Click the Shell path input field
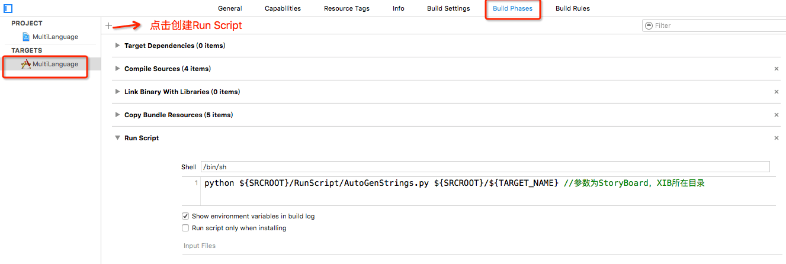The width and height of the screenshot is (786, 264). coord(485,167)
